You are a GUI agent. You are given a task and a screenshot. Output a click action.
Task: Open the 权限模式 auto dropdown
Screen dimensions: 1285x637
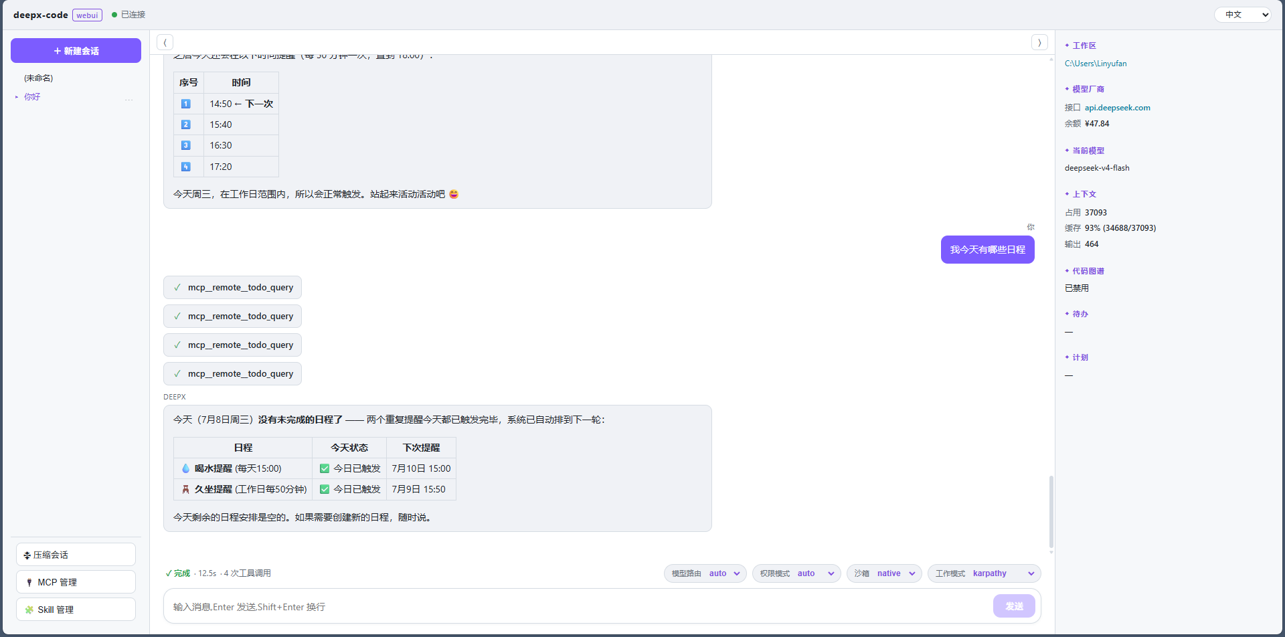[x=796, y=573]
